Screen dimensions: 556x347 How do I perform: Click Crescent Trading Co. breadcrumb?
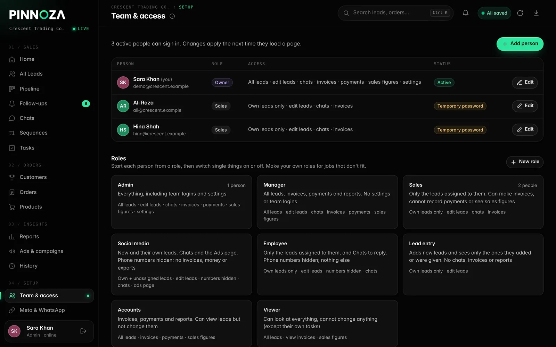140,7
